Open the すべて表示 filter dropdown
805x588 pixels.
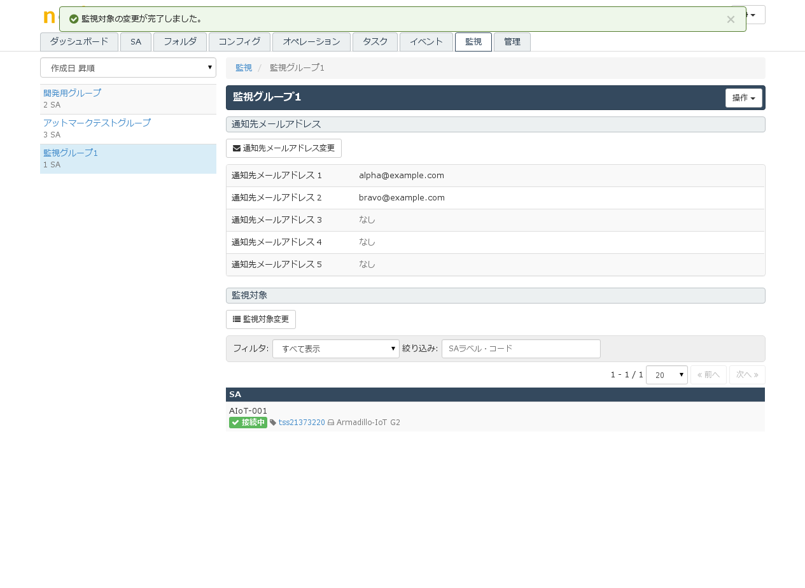pyautogui.click(x=336, y=349)
